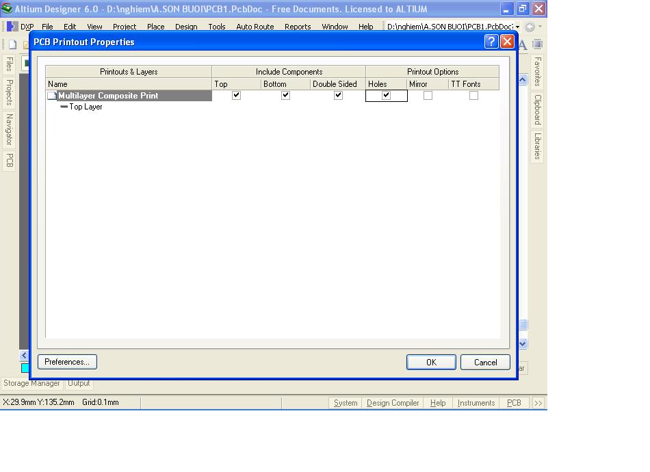Open the Favorites side panel tab
The height and width of the screenshot is (472, 650).
coord(537,72)
